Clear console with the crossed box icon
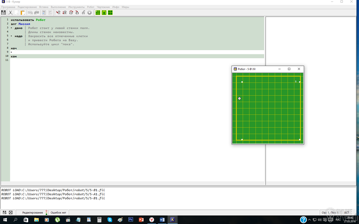359x224 pixels. 10,212
